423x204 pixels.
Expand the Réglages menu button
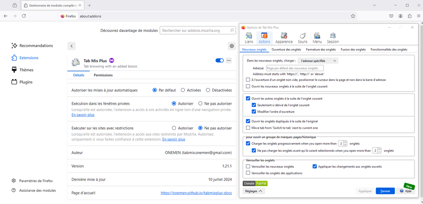pyautogui.click(x=254, y=191)
